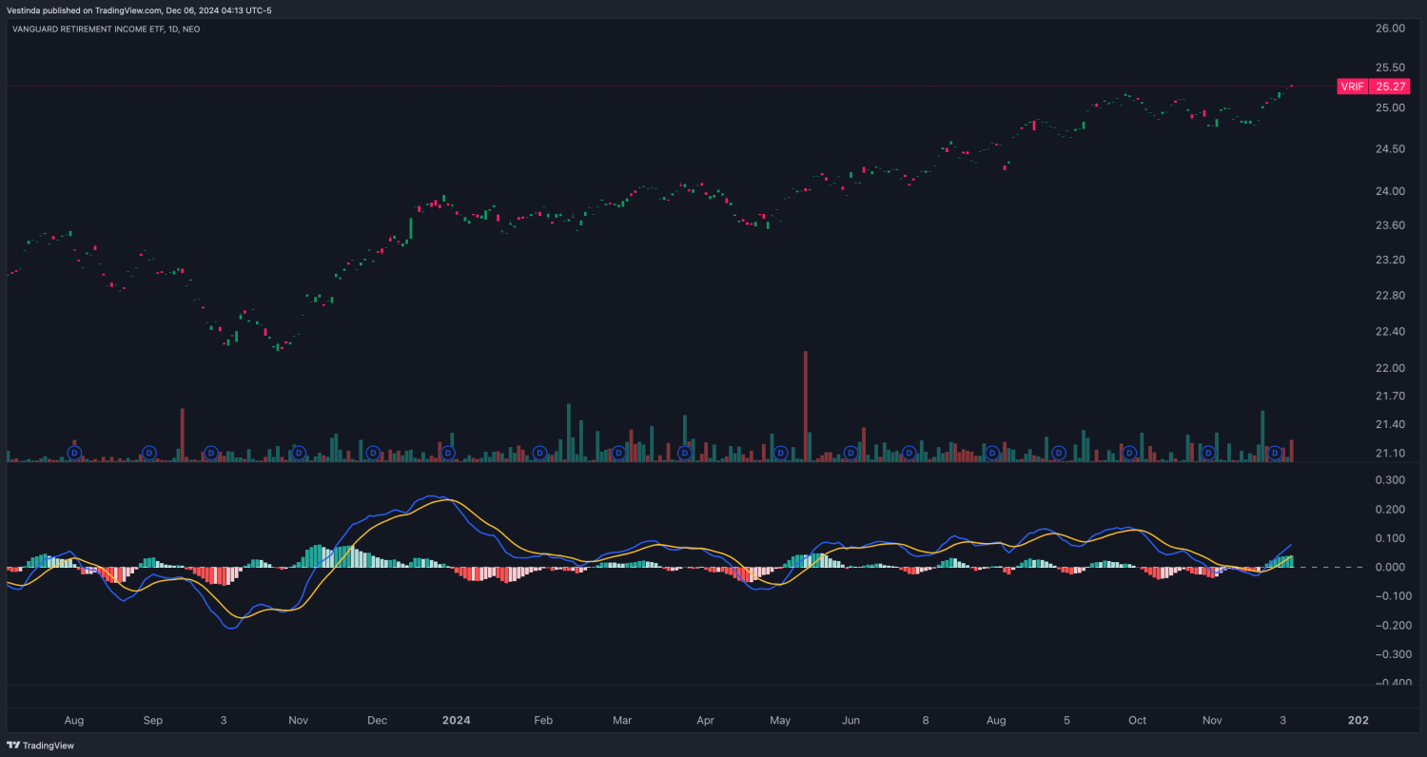
Task: Click the 22.40 price axis label
Action: (1391, 332)
